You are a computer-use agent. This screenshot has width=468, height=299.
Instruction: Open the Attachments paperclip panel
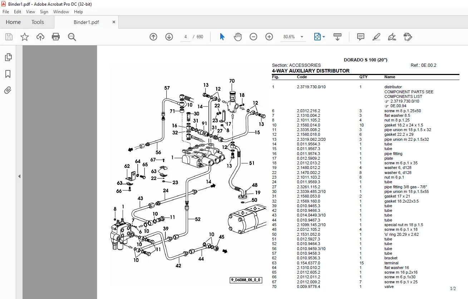[8, 90]
